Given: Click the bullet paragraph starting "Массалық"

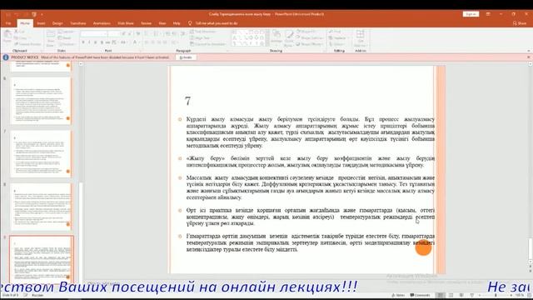Looking at the screenshot, I should [311, 187].
